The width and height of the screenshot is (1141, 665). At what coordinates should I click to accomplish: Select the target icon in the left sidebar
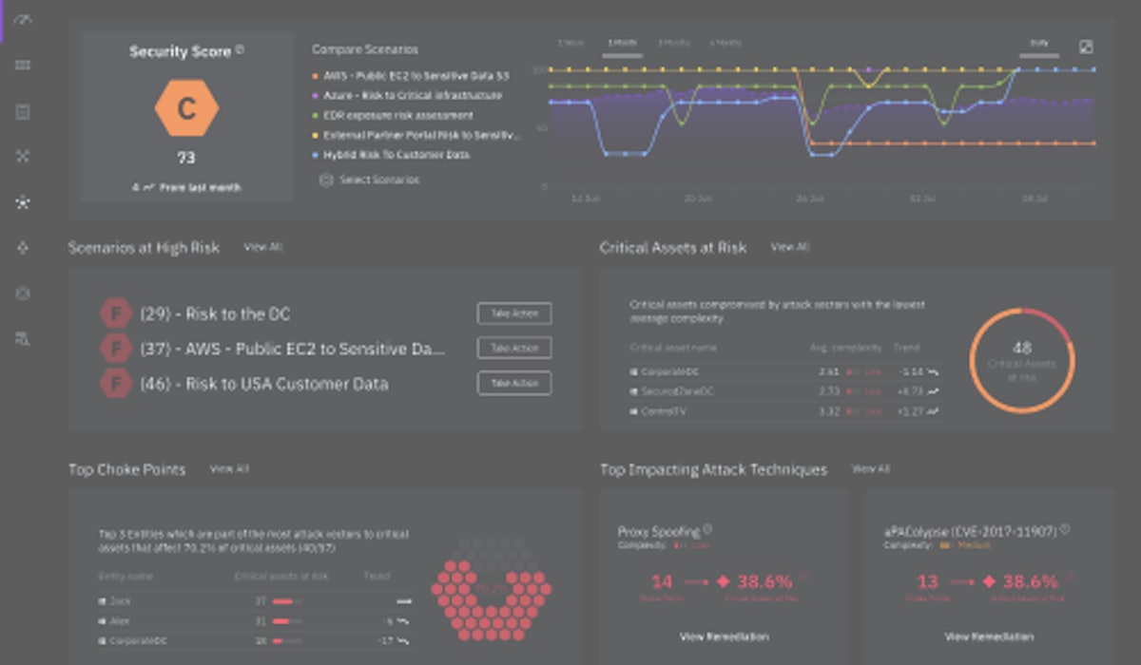(x=23, y=247)
